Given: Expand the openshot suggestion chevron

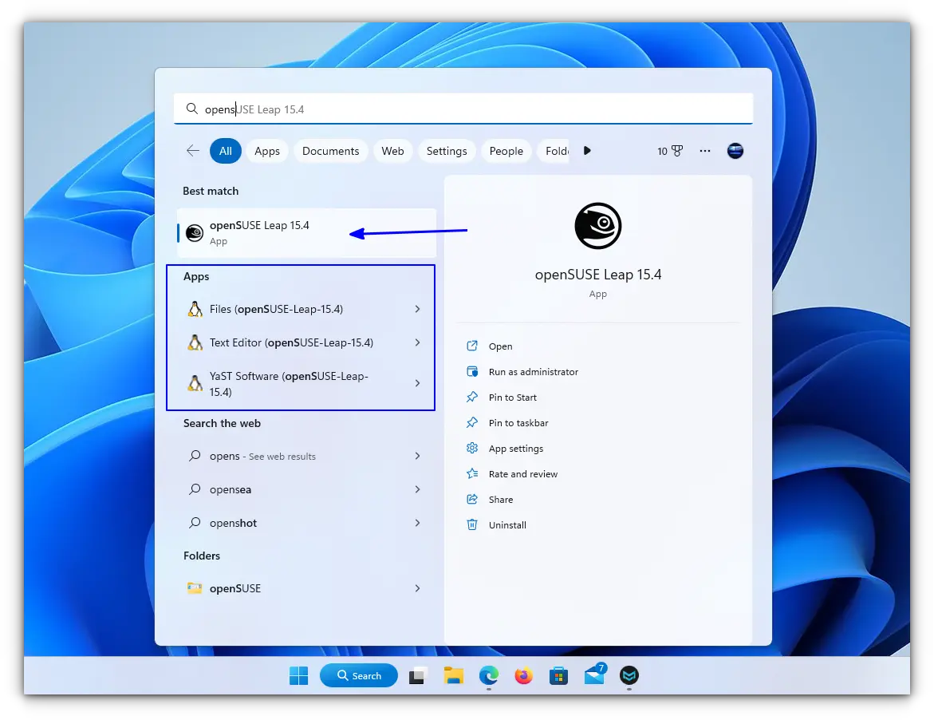Looking at the screenshot, I should tap(418, 523).
